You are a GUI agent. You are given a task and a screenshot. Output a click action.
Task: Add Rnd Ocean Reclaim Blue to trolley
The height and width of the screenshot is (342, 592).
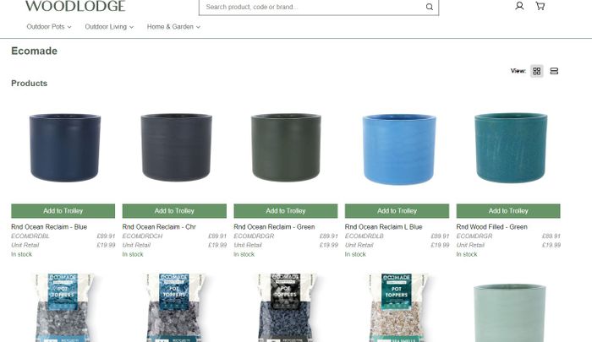click(x=63, y=211)
